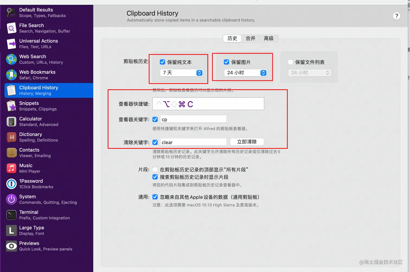This screenshot has width=410, height=272.
Task: Toggle the 保留图片 checkbox
Action: [226, 62]
